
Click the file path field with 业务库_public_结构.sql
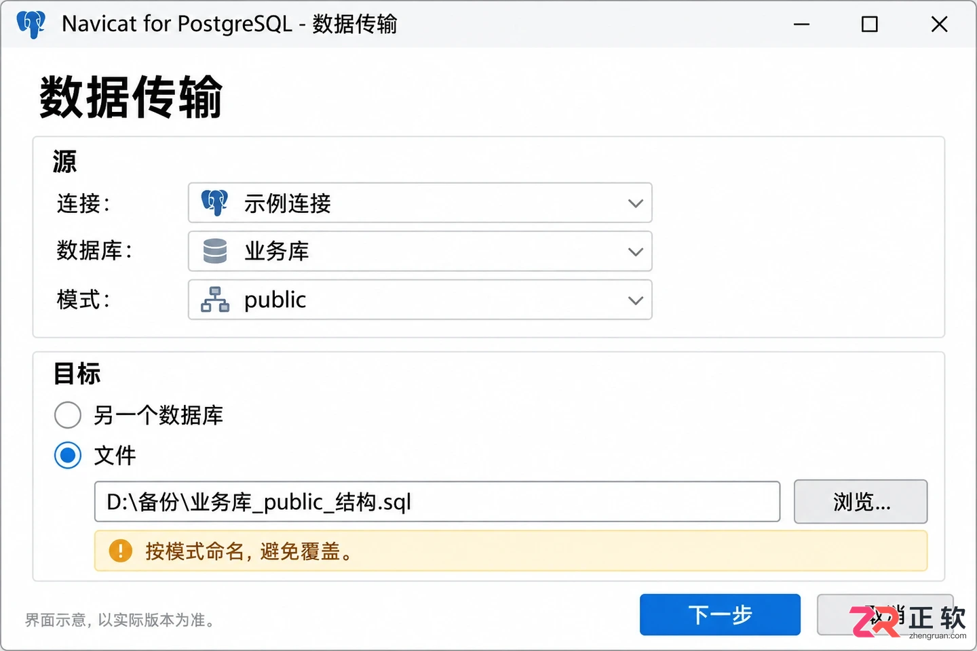437,502
